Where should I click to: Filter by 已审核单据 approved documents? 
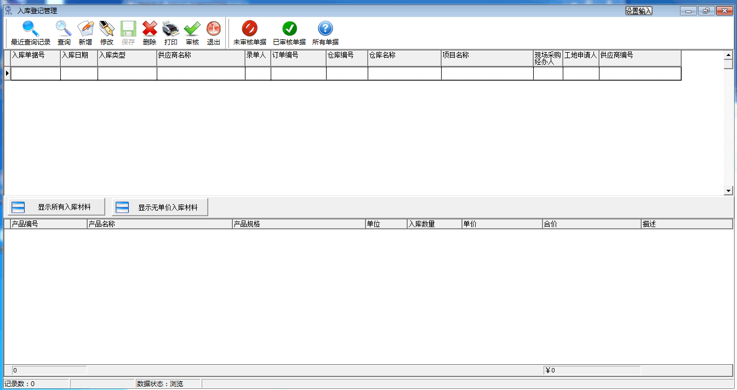(289, 29)
